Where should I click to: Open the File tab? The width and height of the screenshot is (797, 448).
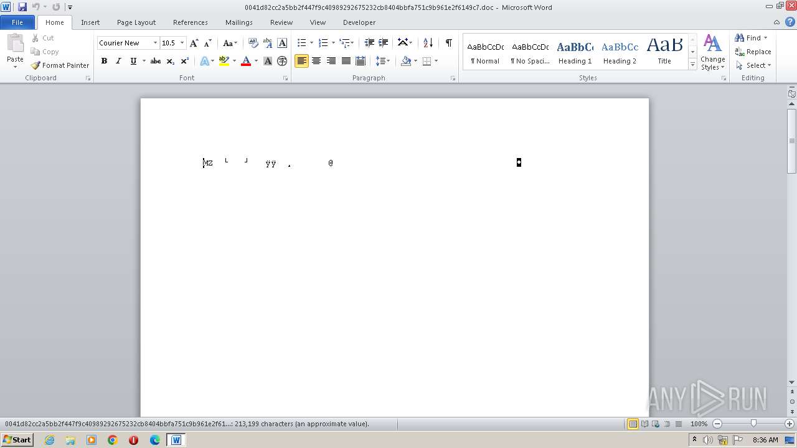pyautogui.click(x=17, y=22)
